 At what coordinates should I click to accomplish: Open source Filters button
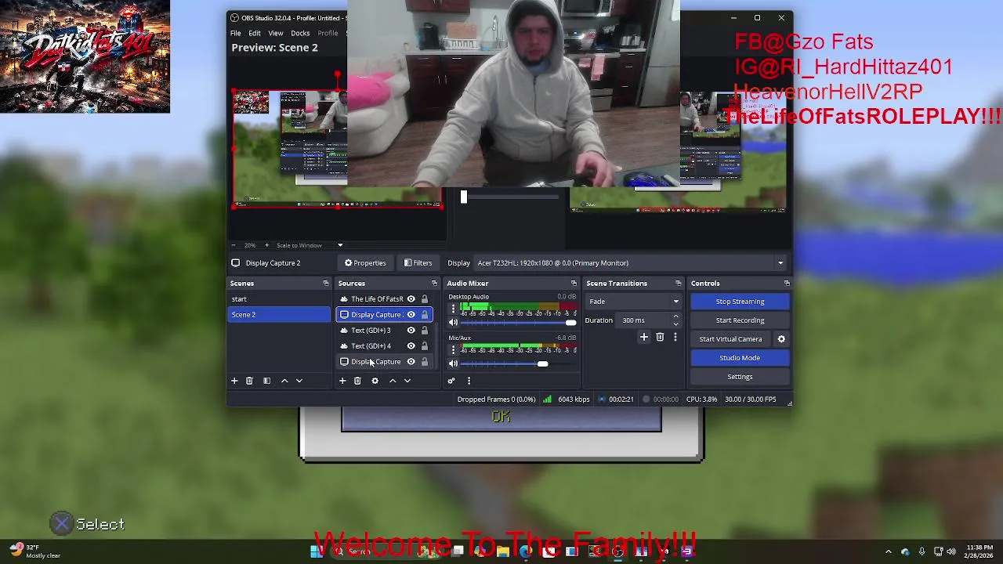point(418,263)
